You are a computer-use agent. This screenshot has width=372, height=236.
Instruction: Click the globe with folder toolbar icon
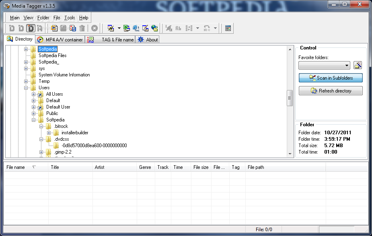click(x=154, y=28)
